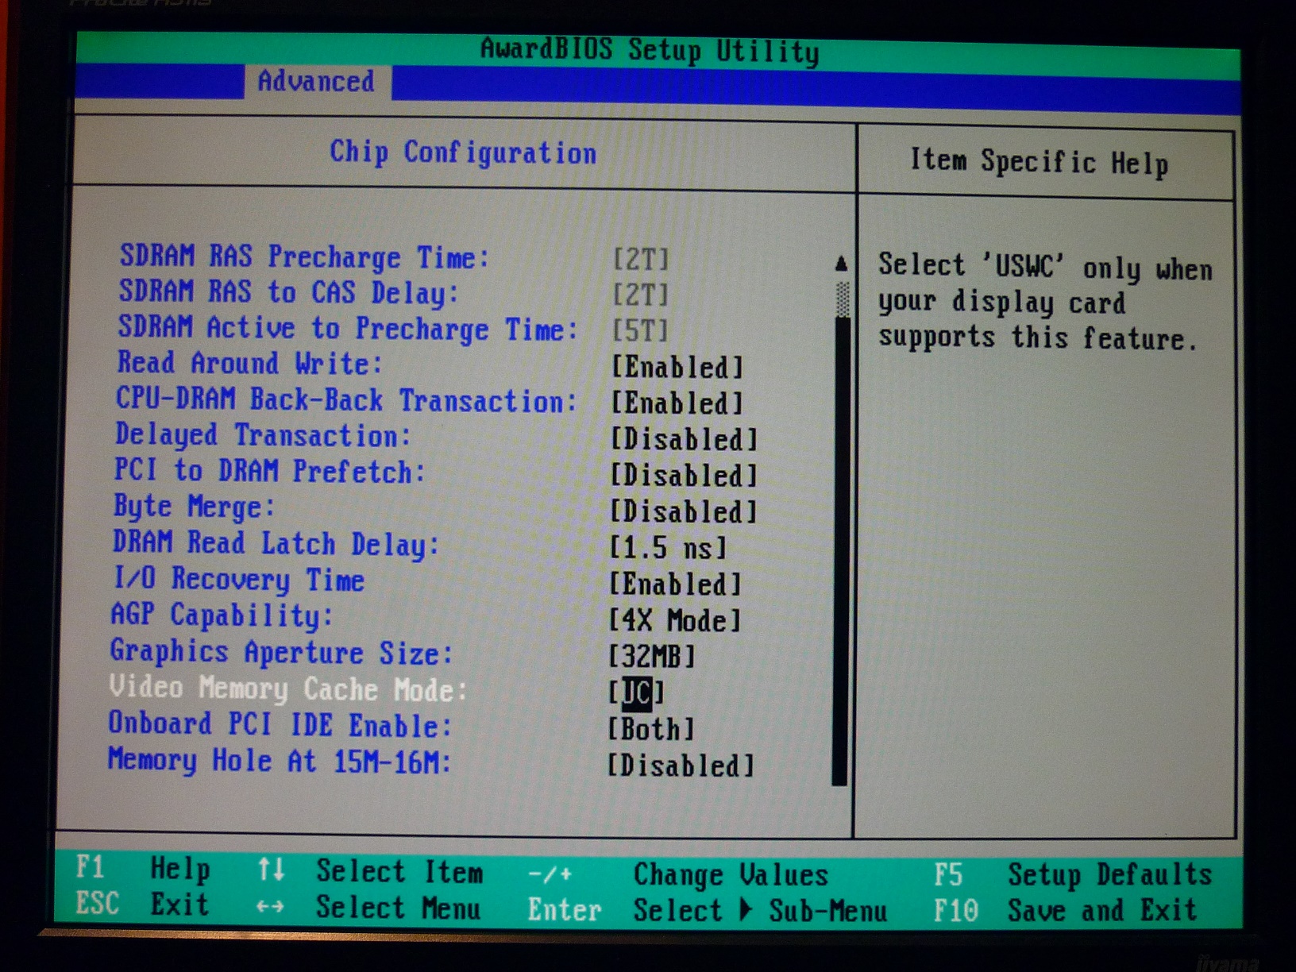Click the SDRAM Active to Precharge Time value
The height and width of the screenshot is (972, 1296).
[641, 330]
